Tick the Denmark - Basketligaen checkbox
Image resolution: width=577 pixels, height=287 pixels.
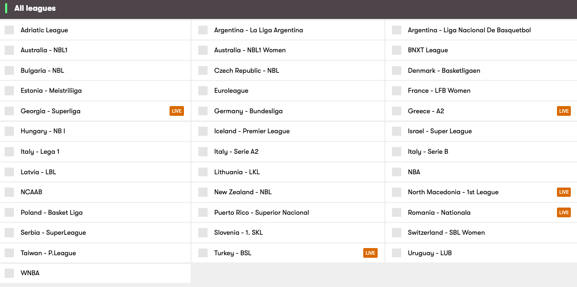pyautogui.click(x=397, y=70)
